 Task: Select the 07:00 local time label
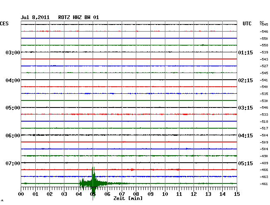tap(13, 163)
